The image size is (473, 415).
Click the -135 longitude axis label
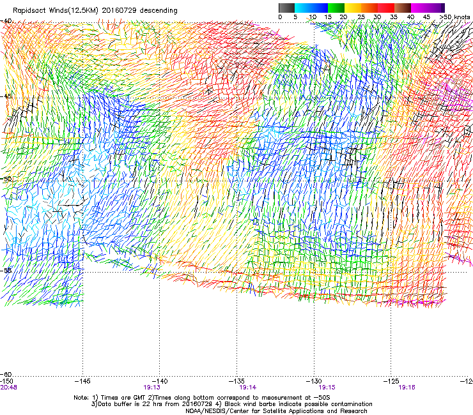236,381
